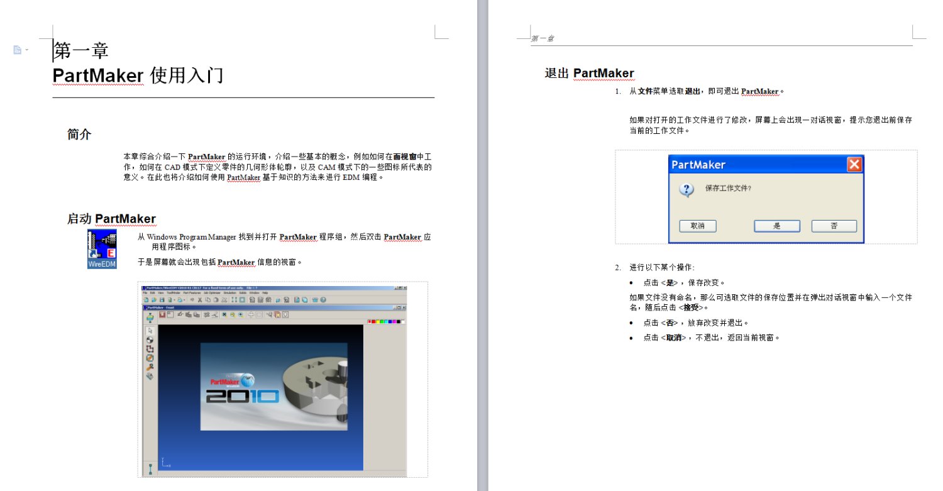Click the bullet line "点击 <否>，放弃改变并退出。"
This screenshot has width=943, height=491.
pyautogui.click(x=696, y=323)
